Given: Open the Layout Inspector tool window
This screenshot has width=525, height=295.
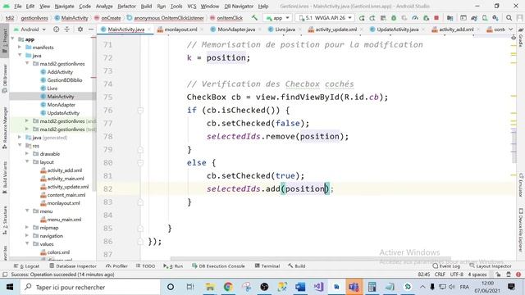Looking at the screenshot, I should 491,265.
